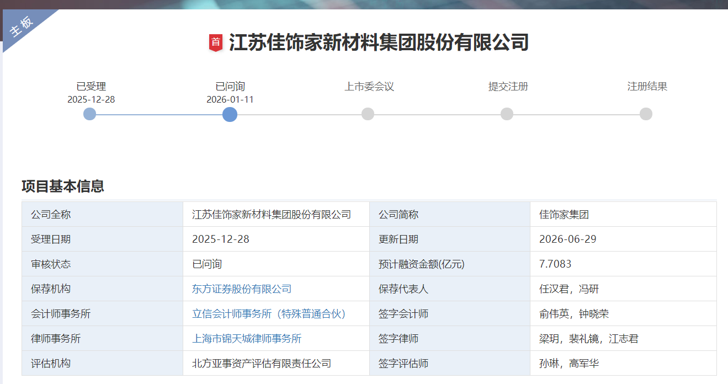The width and height of the screenshot is (728, 384).
Task: Click the 审核状态 value 已问询 in table
Action: pyautogui.click(x=207, y=264)
